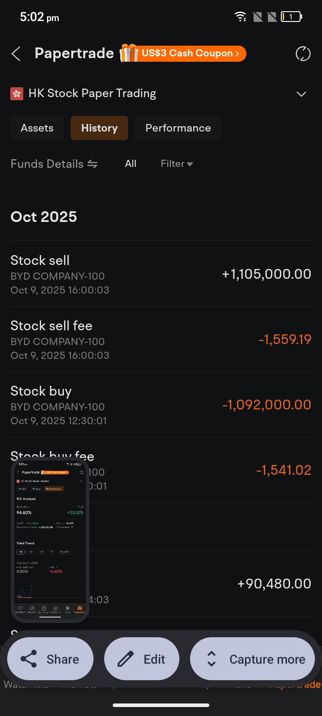The height and width of the screenshot is (716, 322).
Task: Tap the Hong Kong flag market icon
Action: click(x=17, y=94)
